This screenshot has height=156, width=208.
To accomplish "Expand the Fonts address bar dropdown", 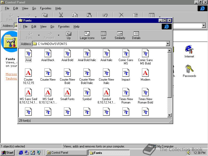I will click(168, 44).
